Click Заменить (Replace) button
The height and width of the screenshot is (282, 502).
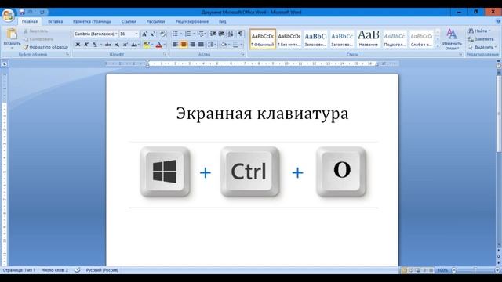[481, 39]
